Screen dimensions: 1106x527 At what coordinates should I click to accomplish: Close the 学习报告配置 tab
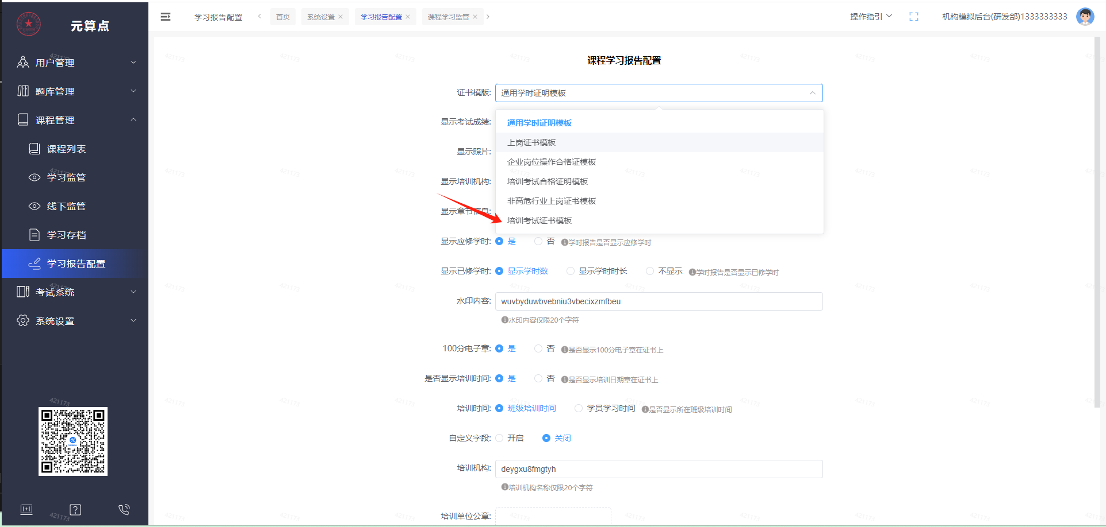pos(408,17)
